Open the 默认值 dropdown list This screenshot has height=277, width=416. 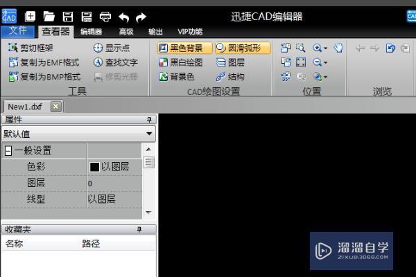pos(79,134)
